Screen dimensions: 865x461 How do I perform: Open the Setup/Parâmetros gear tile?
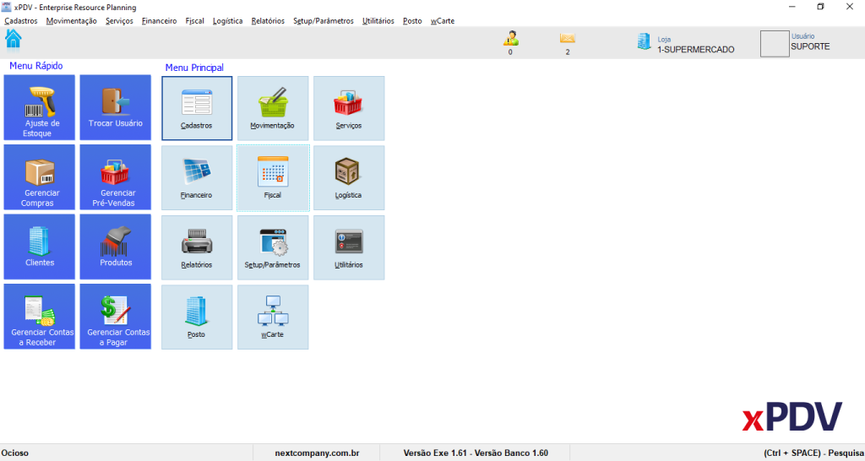[273, 247]
